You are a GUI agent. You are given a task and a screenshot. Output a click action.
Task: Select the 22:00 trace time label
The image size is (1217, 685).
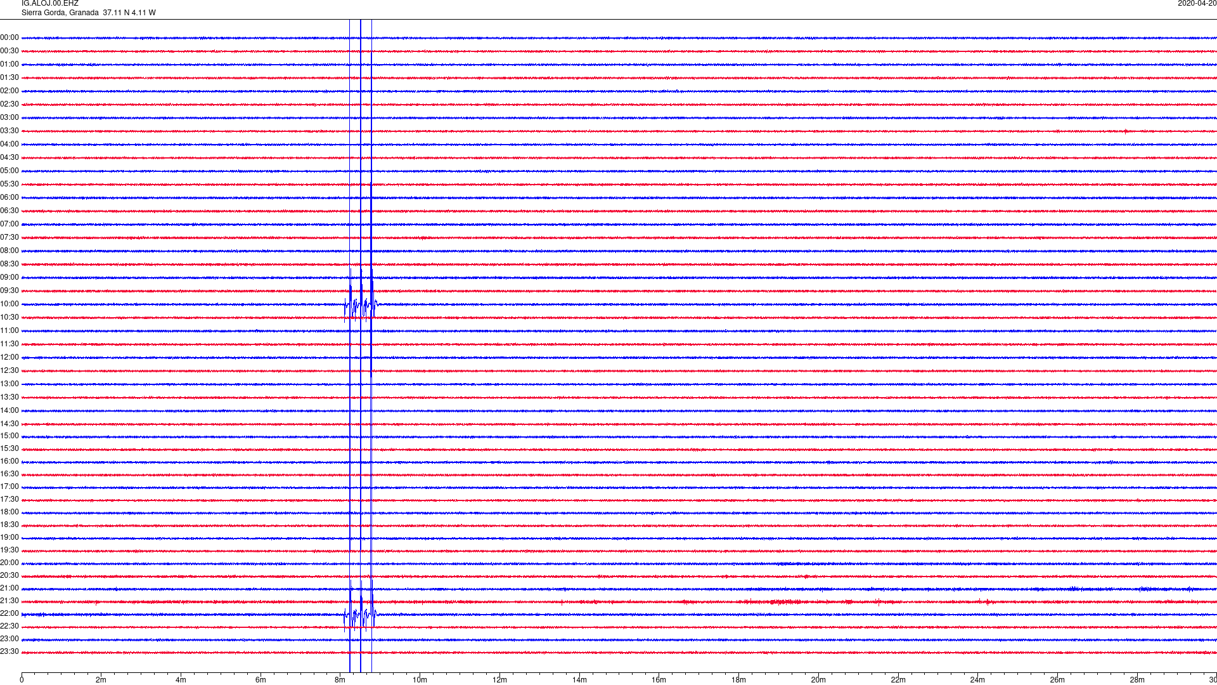(x=10, y=614)
